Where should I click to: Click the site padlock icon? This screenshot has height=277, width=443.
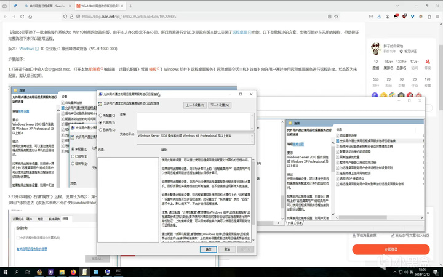click(x=72, y=17)
